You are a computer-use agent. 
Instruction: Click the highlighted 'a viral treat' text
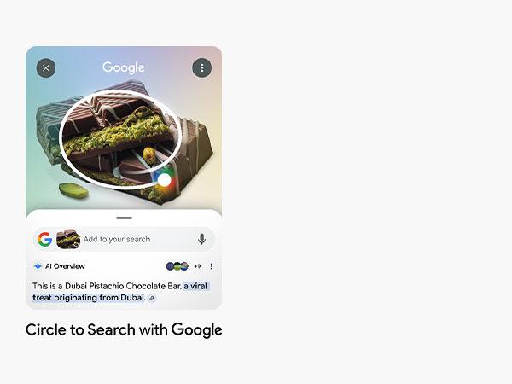[x=119, y=292]
